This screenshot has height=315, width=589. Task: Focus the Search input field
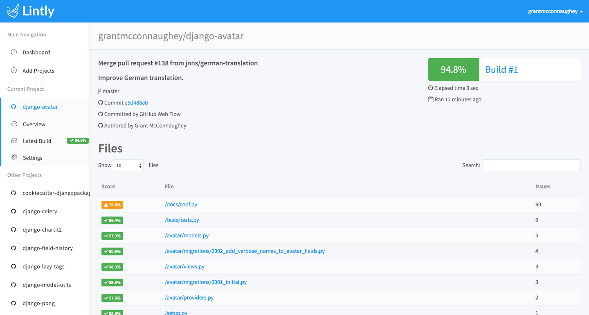click(531, 165)
